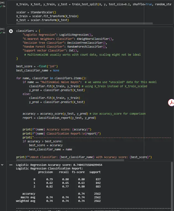This screenshot has width=174, height=211.
Task: Click the "accuracy = accuracy_score(y_test, y_pred)" statement
Action: click(x=55, y=114)
